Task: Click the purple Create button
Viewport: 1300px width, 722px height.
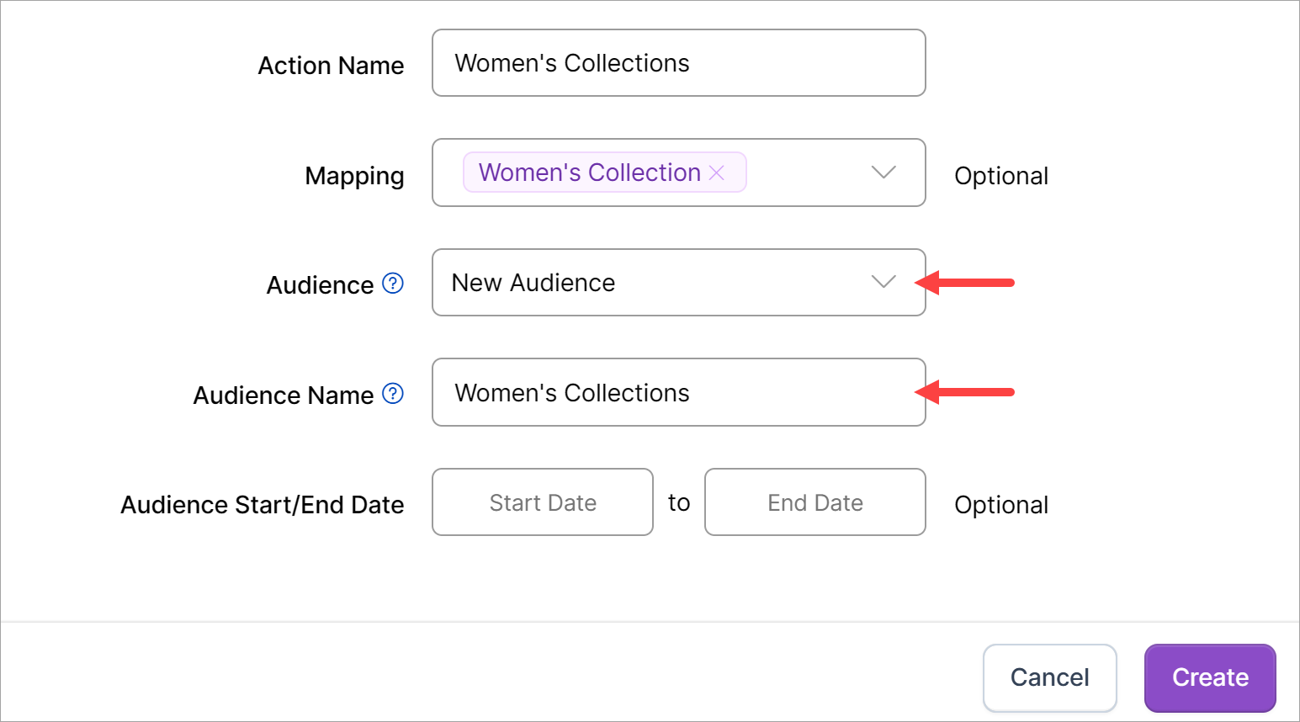Action: 1209,677
